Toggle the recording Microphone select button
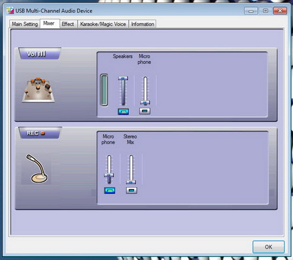Image resolution: width=293 pixels, height=260 pixels. tap(109, 190)
